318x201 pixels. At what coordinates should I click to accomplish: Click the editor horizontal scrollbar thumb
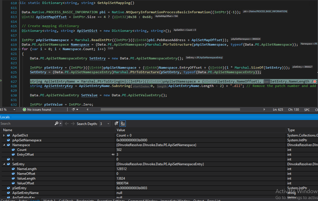pos(170,109)
